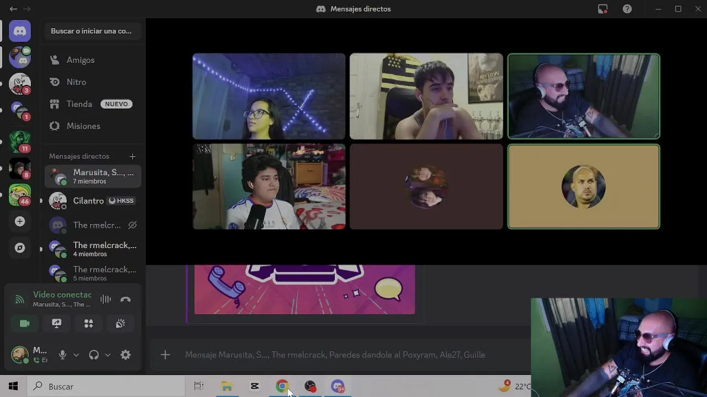
Task: Open the green hooded server with 11 badge
Action: [x=20, y=142]
